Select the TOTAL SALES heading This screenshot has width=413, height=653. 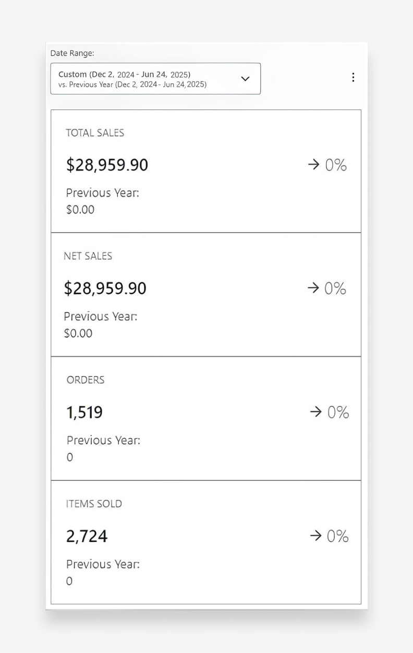[95, 133]
